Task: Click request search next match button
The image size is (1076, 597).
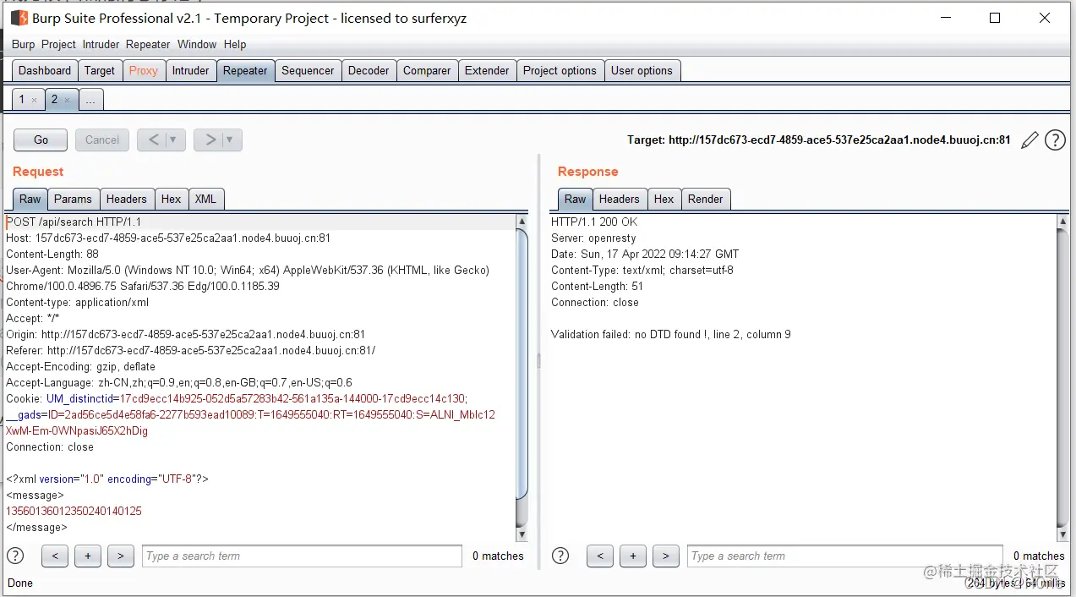Action: click(x=121, y=556)
